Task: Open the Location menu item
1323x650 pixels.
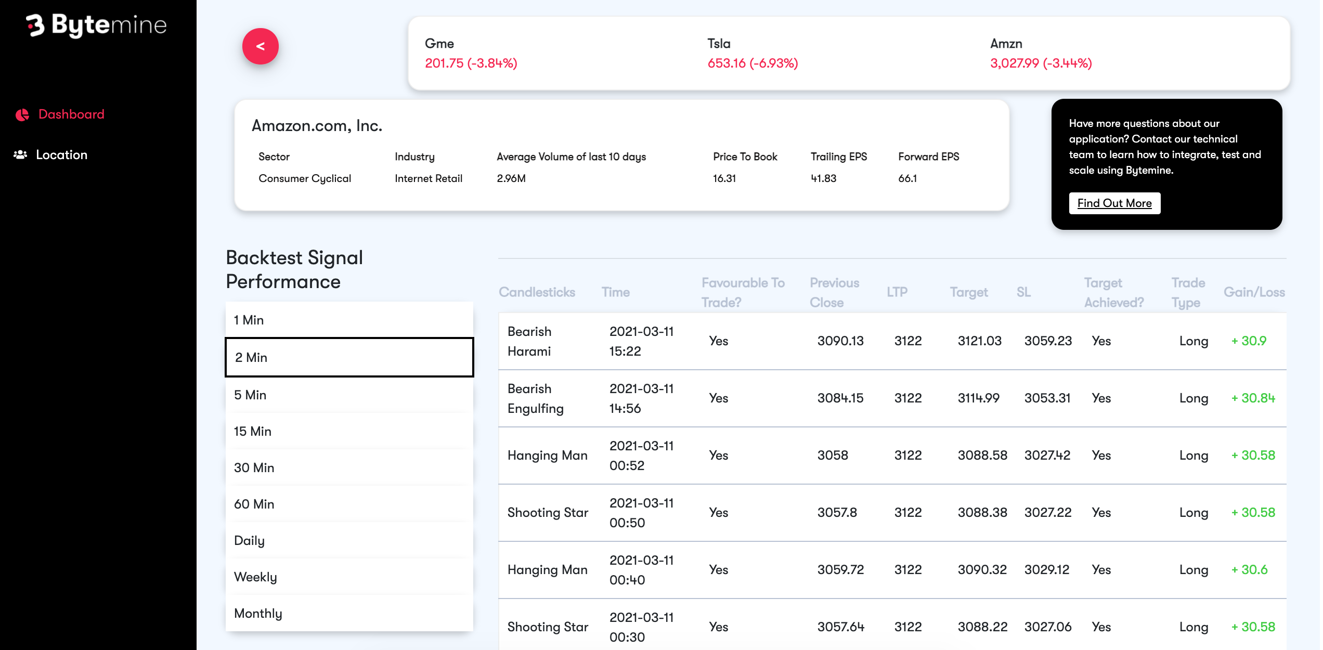Action: (x=61, y=155)
